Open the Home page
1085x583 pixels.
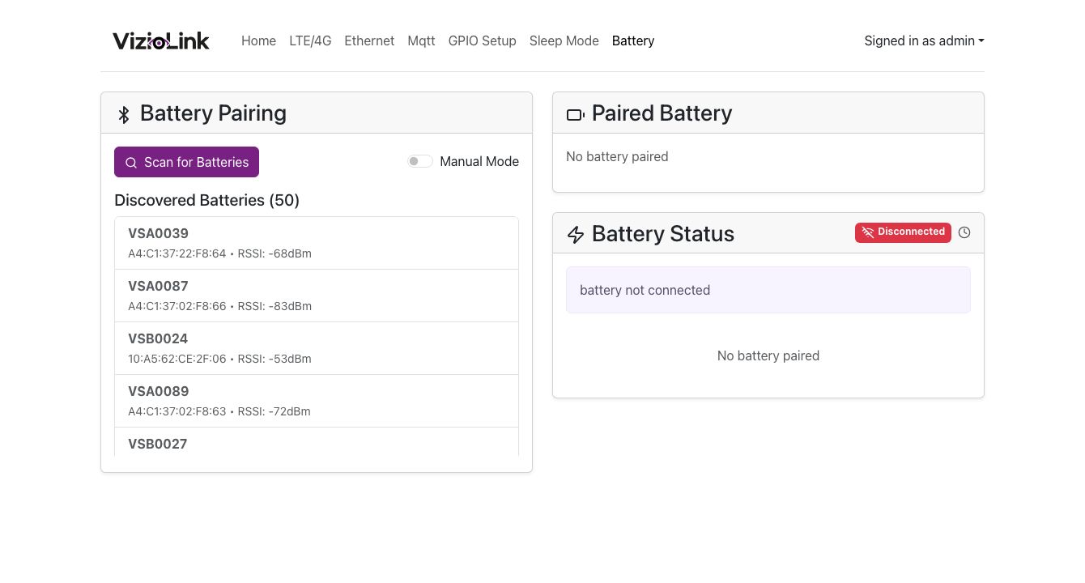click(258, 40)
